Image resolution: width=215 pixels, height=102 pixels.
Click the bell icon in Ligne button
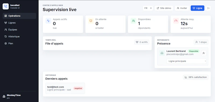(194, 8)
